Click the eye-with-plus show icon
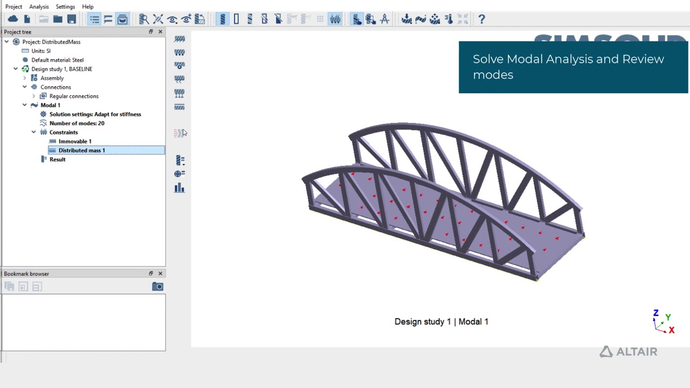This screenshot has height=388, width=690. click(186, 19)
